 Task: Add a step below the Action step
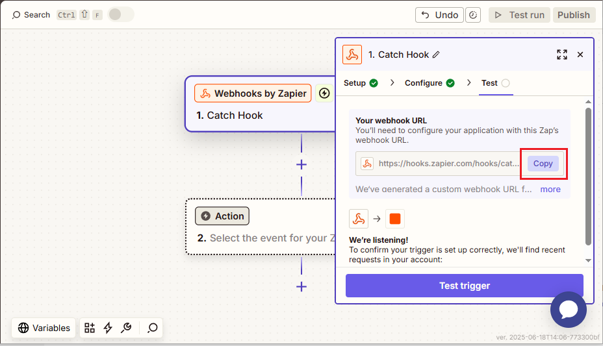point(301,286)
